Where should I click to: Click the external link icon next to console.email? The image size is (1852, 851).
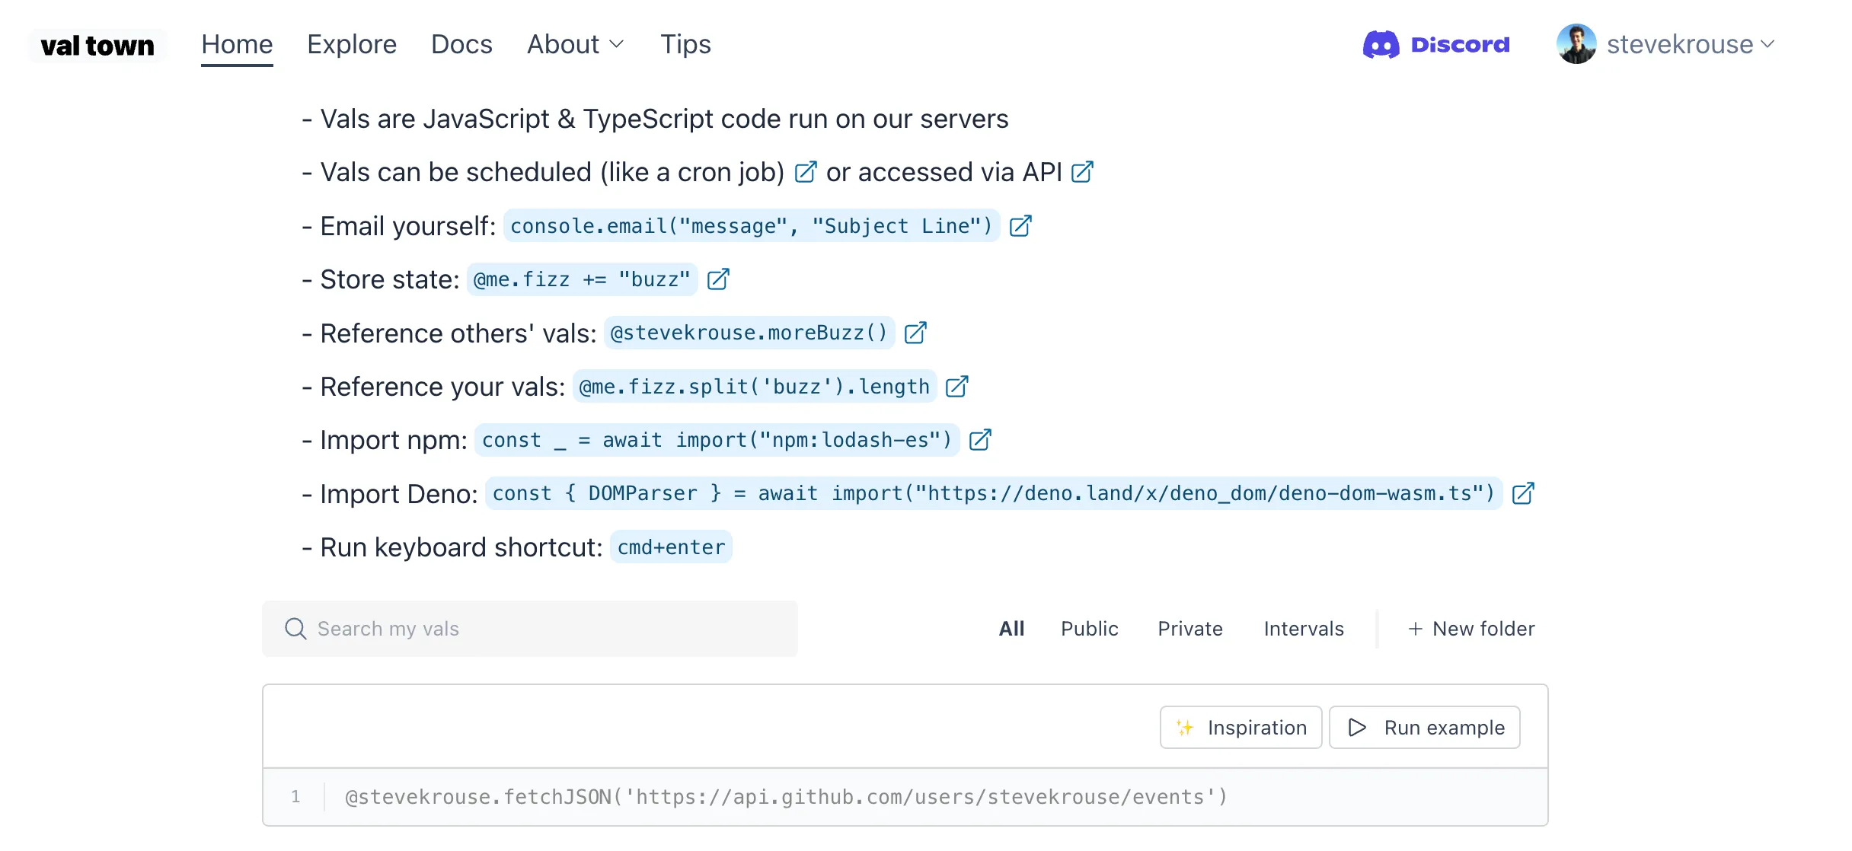point(1022,225)
